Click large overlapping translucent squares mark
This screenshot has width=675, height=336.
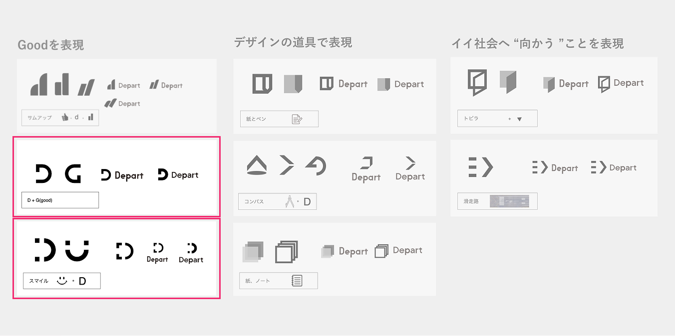pos(253,252)
